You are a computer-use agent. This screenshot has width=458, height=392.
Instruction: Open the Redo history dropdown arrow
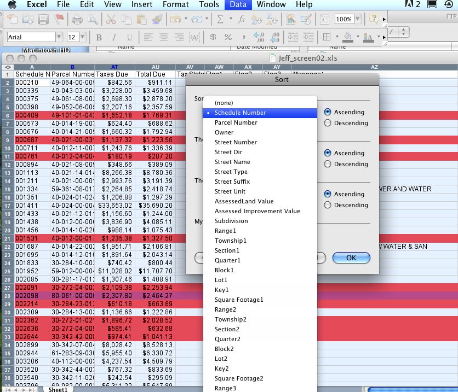(x=207, y=19)
